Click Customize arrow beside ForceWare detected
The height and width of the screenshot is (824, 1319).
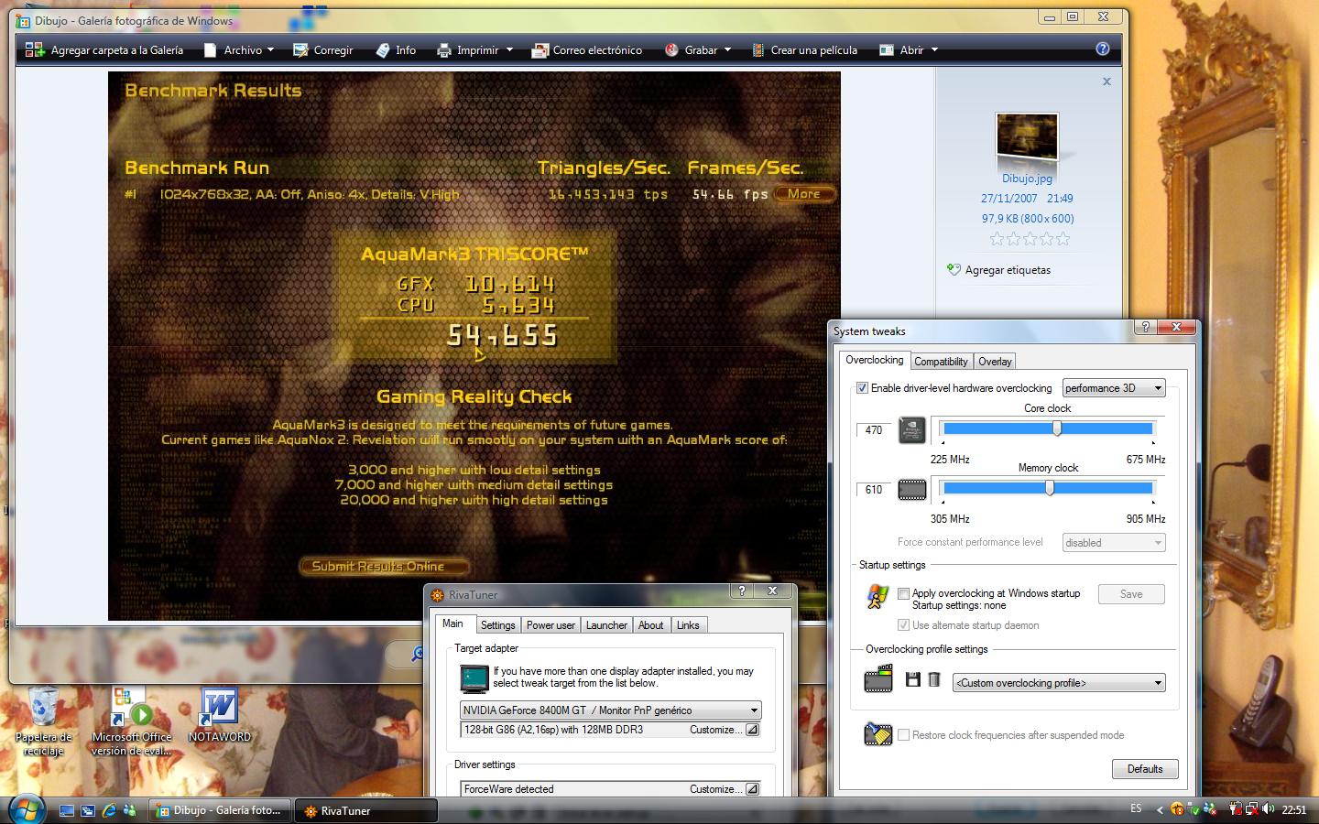coord(752,789)
